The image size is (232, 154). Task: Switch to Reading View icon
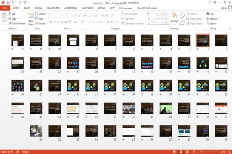(x=187, y=152)
